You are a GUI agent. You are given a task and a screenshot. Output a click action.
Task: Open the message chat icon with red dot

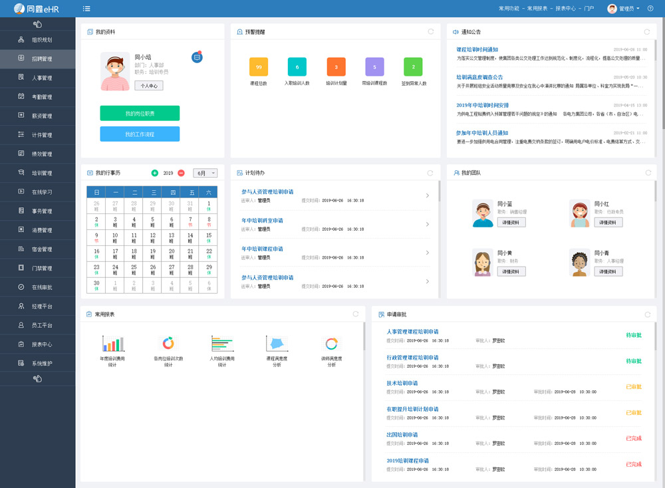(197, 57)
